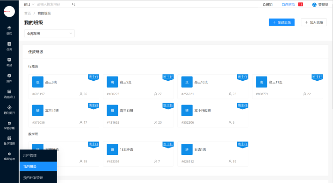
Task: Click member count icon of 高中行政班
Action: point(230,122)
